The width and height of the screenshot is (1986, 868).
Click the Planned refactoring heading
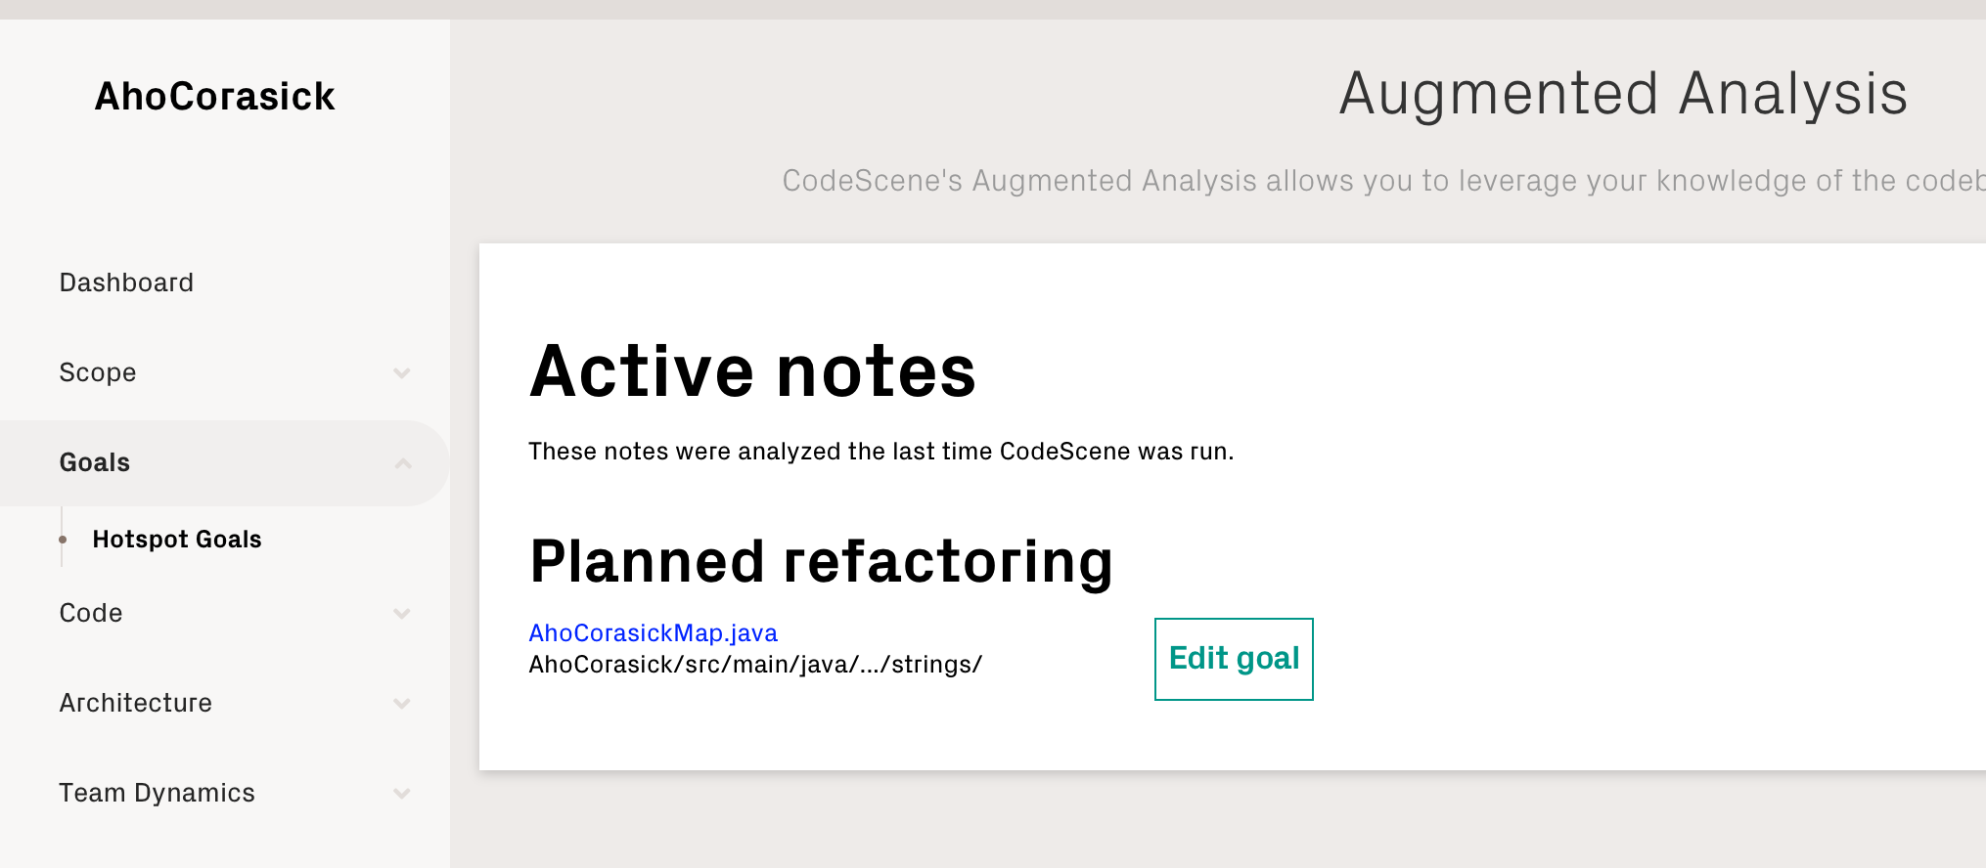point(822,561)
